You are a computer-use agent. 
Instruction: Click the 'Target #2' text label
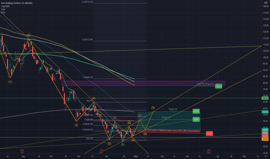pos(173,109)
